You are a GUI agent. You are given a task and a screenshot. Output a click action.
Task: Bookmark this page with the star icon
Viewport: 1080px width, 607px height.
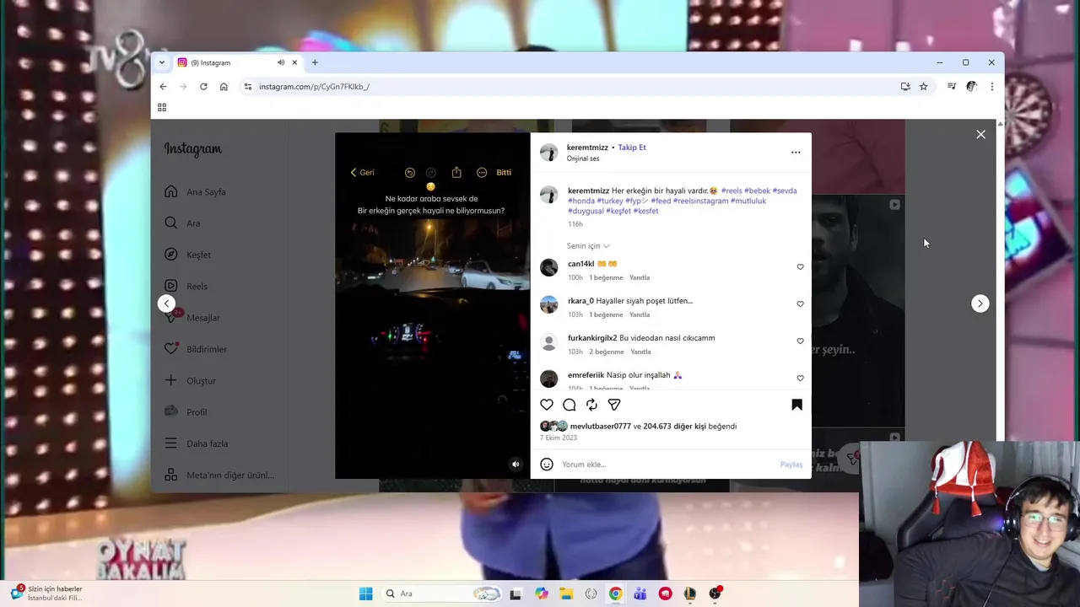924,87
